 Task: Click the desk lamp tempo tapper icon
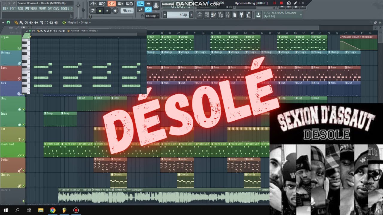248,15
